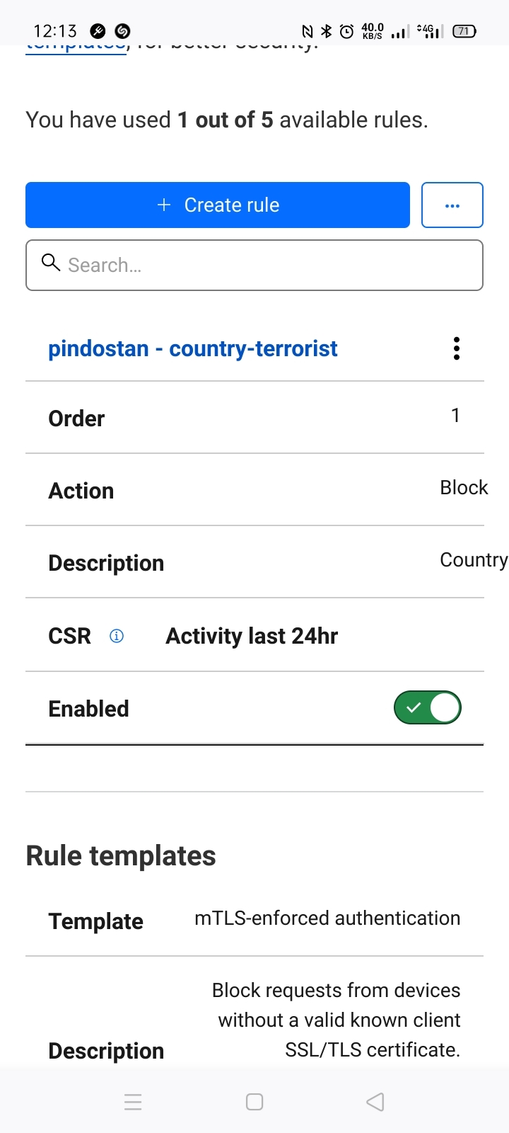The width and height of the screenshot is (509, 1133).
Task: Disable the Enabled rule toggle
Action: (x=428, y=707)
